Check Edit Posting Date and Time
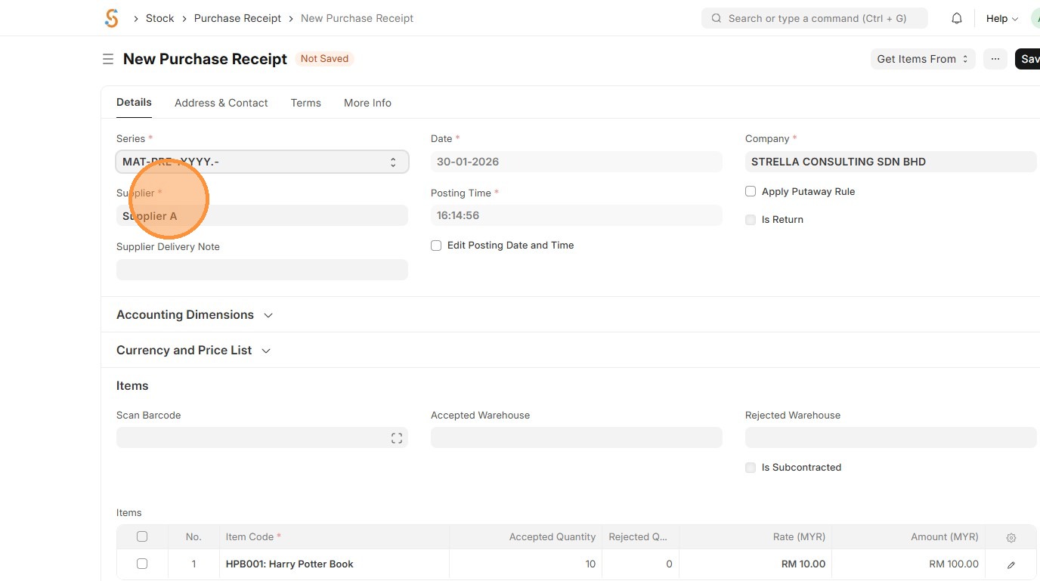 [436, 246]
